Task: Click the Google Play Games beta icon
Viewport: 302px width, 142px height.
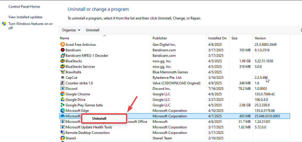Action: click(x=62, y=105)
